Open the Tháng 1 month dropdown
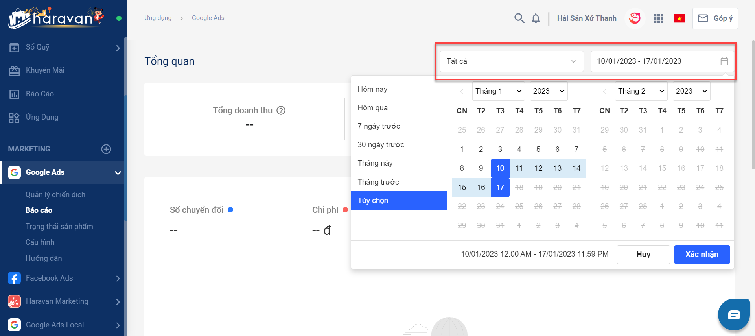755x336 pixels. tap(498, 91)
